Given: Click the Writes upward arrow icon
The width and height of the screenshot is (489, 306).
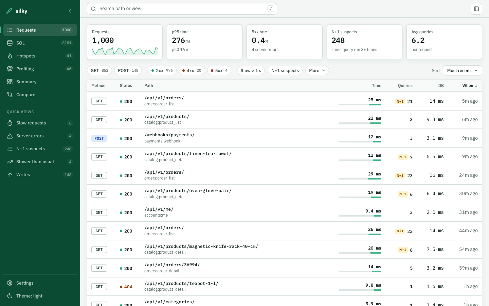Looking at the screenshot, I should (x=10, y=175).
